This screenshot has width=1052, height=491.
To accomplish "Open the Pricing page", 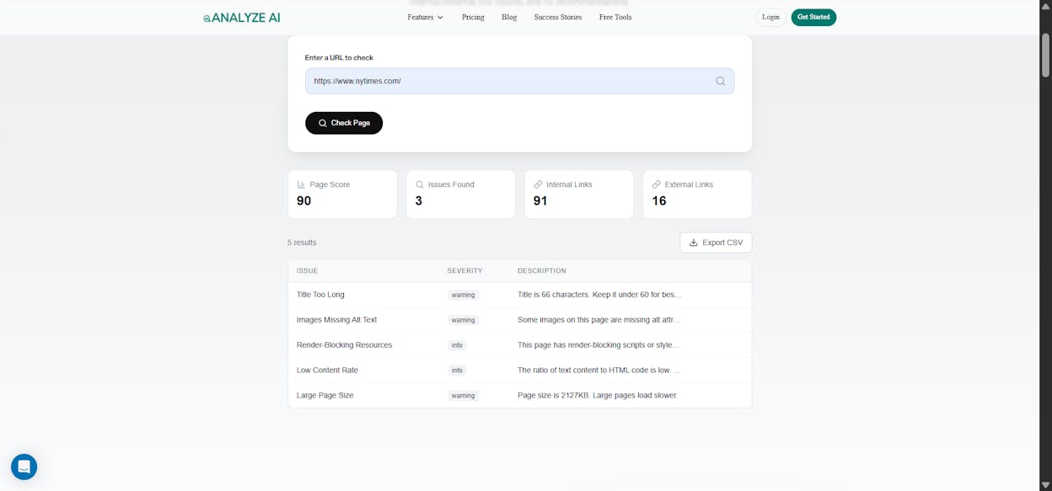I will pyautogui.click(x=473, y=17).
